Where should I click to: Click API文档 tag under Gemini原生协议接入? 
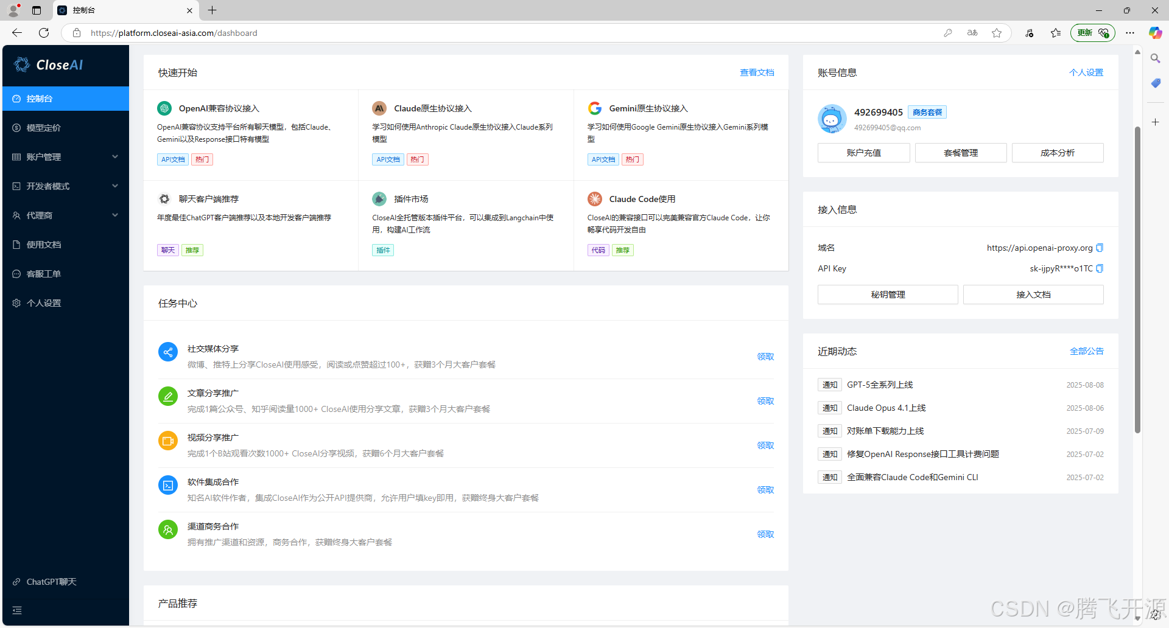click(x=603, y=159)
